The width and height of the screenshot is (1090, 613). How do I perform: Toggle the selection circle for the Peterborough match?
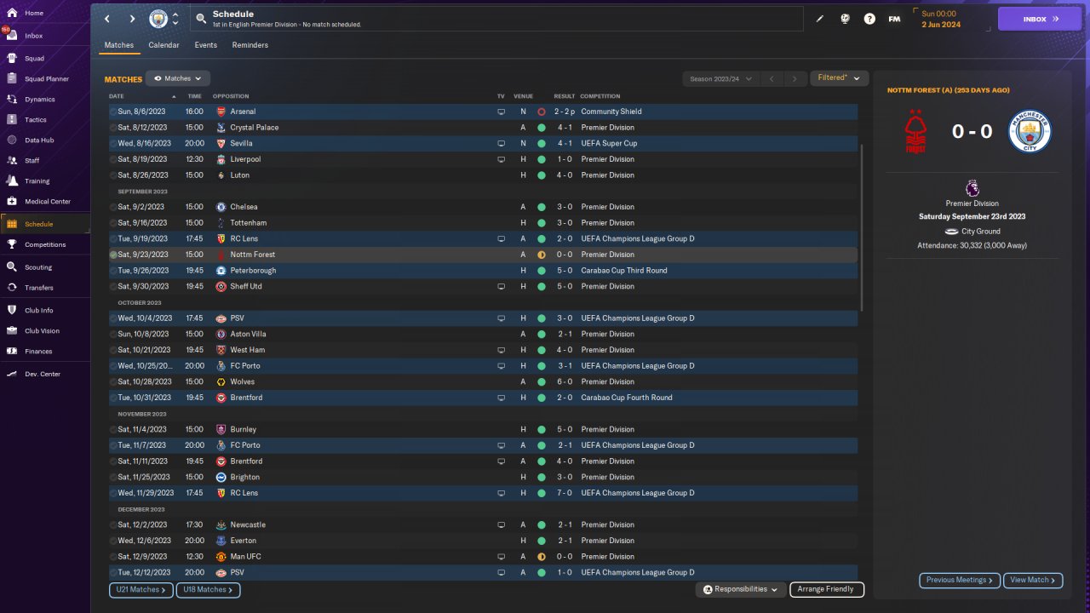point(113,271)
